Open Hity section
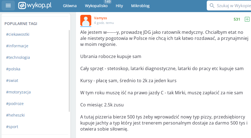The height and width of the screenshot is (138, 251). (x=119, y=6)
